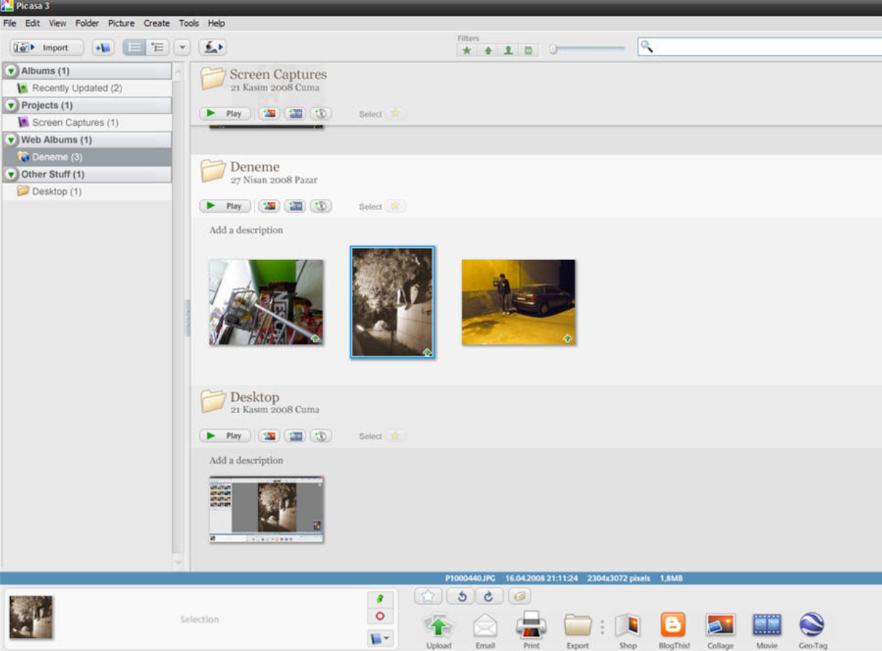Switch library to tree folder view
The image size is (882, 651).
(x=157, y=48)
